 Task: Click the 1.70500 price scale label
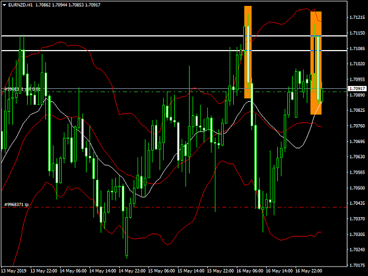tap(357, 188)
